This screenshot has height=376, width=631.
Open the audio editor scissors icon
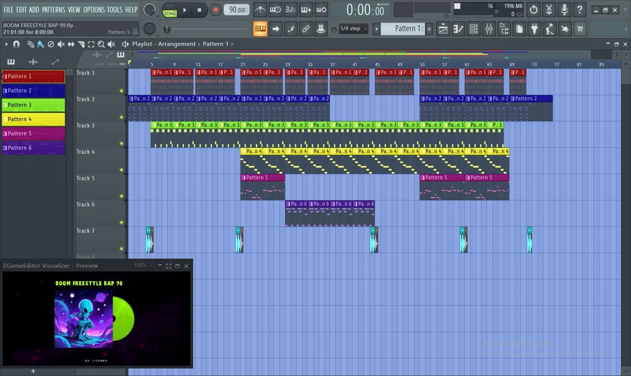[549, 9]
